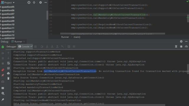Click the camera thread dump icon
Image resolution: width=189 pixels, height=106 pixels.
coord(3,82)
